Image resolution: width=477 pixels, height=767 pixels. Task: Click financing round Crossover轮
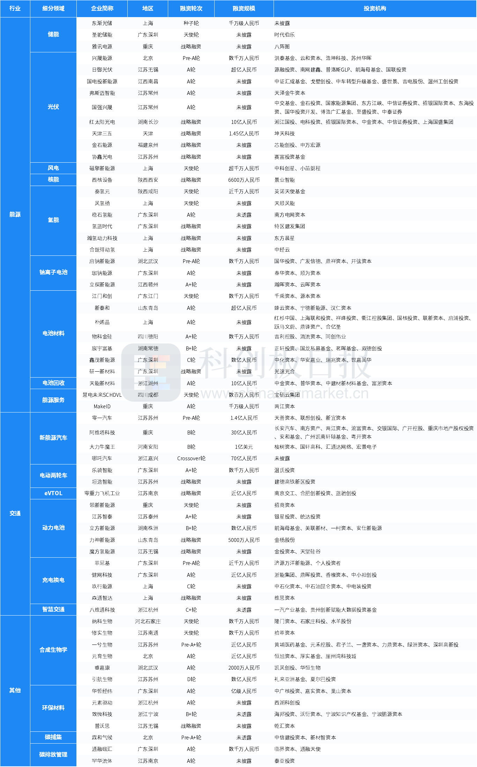click(x=191, y=459)
